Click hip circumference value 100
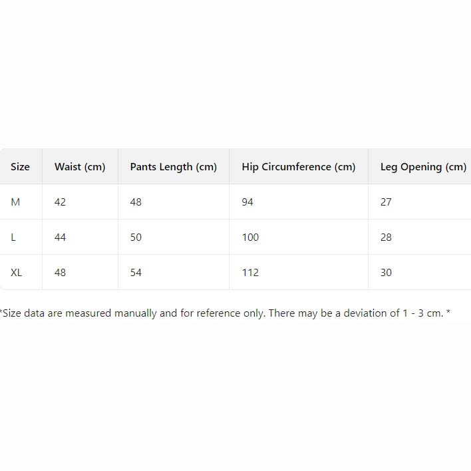 [x=250, y=237]
